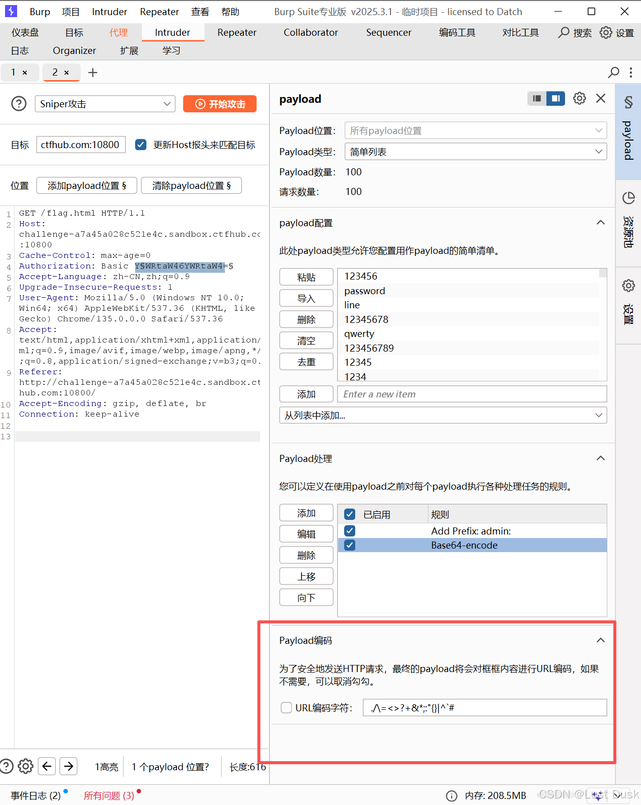Click the deduplicate payload list button
Image resolution: width=641 pixels, height=805 pixels.
306,362
